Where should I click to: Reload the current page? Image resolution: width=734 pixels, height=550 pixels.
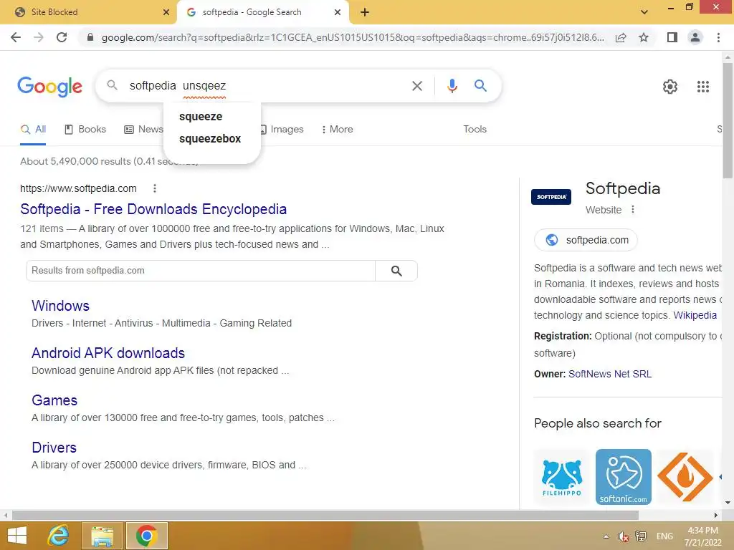[x=62, y=37]
